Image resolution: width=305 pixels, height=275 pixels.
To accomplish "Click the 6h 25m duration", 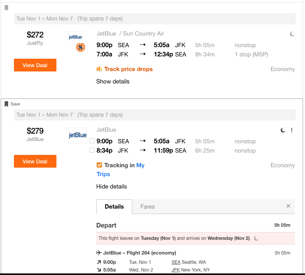I will 205,151.
